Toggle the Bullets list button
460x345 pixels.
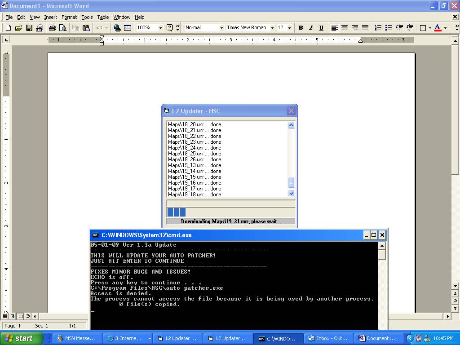pos(389,27)
